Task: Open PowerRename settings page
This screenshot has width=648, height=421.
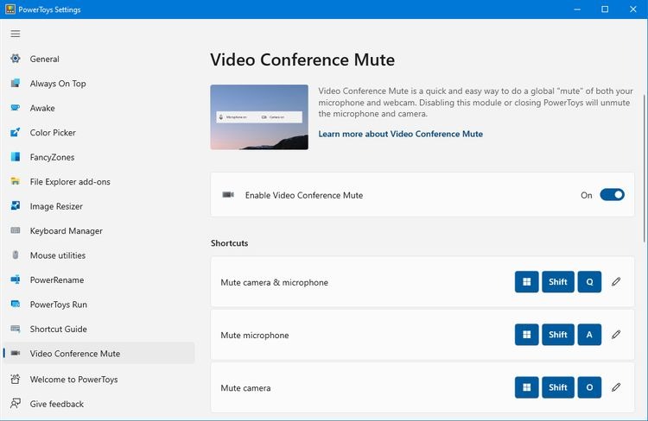Action: pyautogui.click(x=99, y=280)
